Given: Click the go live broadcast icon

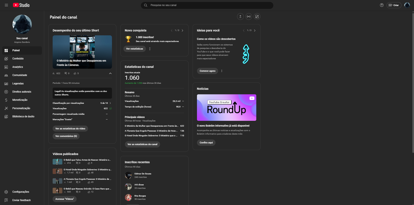Looking at the screenshot, I should coord(249,17).
